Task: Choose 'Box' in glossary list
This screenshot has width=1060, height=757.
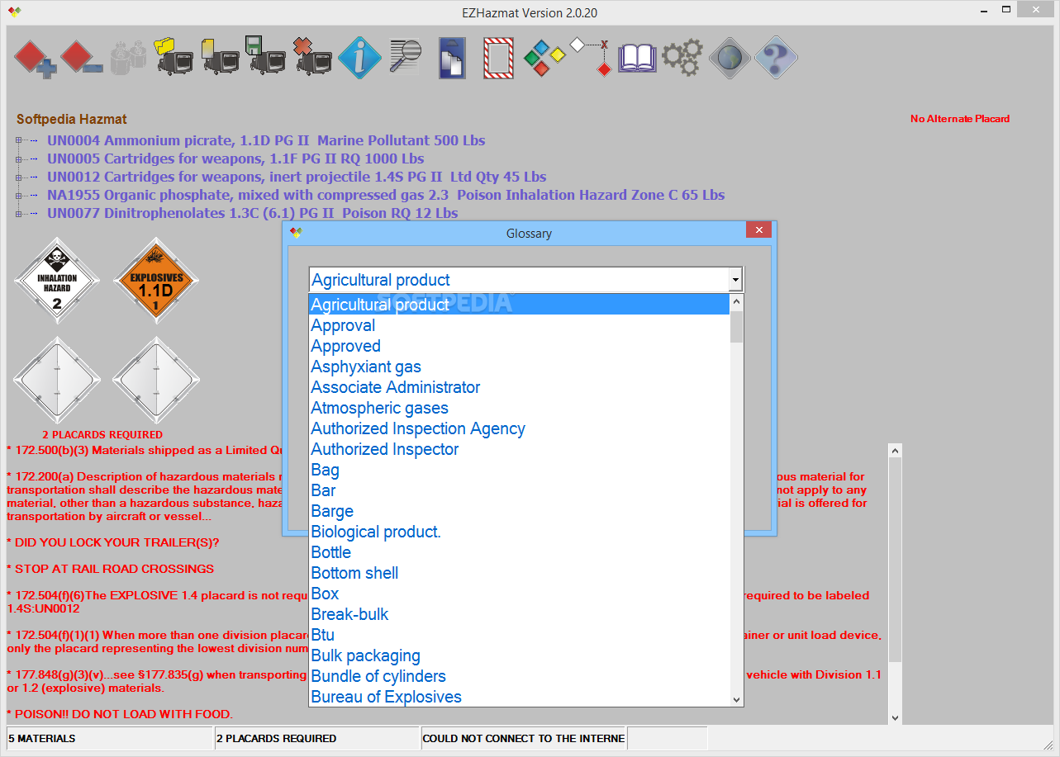Action: (519, 594)
